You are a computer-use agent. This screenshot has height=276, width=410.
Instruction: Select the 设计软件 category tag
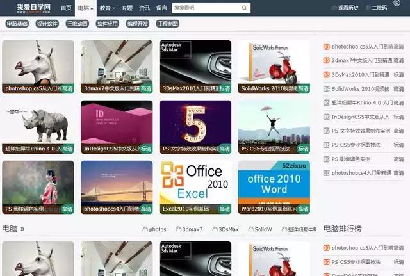[47, 24]
